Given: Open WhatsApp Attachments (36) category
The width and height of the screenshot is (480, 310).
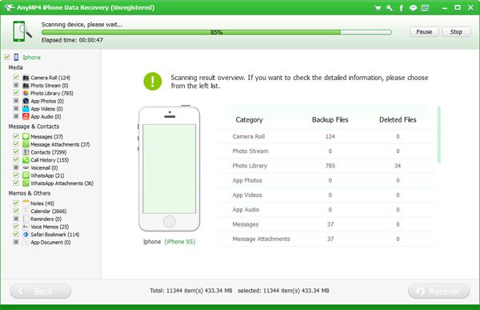Looking at the screenshot, I should (x=62, y=183).
